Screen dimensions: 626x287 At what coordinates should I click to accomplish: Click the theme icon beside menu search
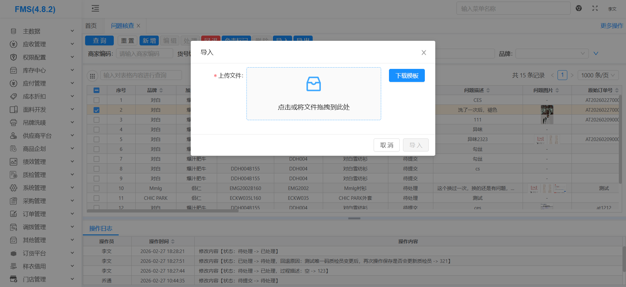click(x=579, y=8)
